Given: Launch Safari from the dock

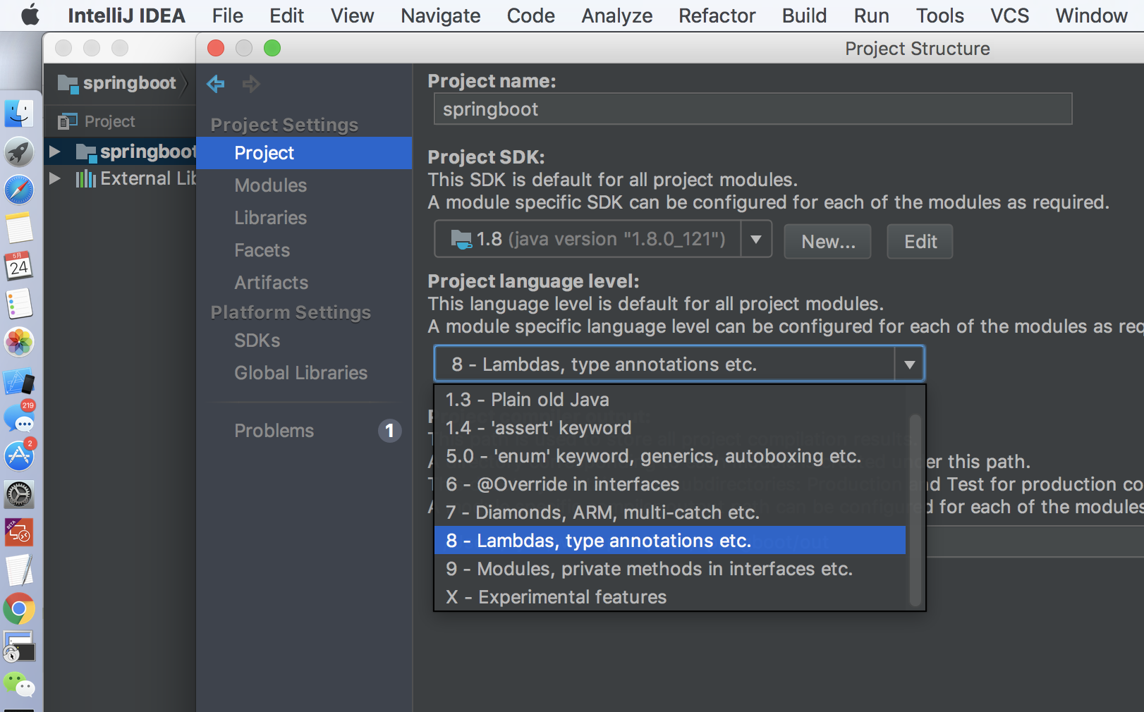Looking at the screenshot, I should 19,190.
